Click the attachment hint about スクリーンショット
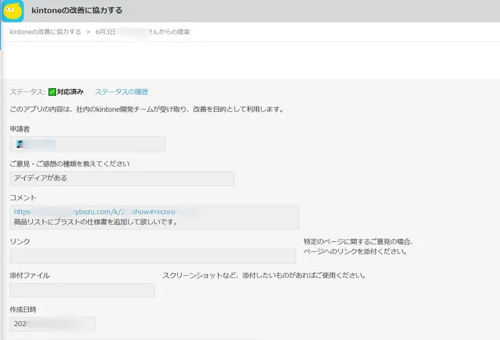The height and width of the screenshot is (340, 500). pyautogui.click(x=264, y=275)
